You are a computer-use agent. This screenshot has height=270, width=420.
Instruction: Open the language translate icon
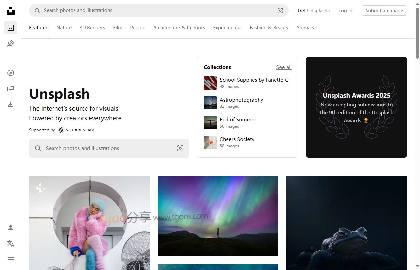click(11, 244)
